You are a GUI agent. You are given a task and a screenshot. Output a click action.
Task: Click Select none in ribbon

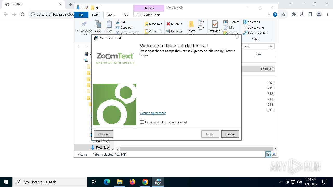click(253, 28)
